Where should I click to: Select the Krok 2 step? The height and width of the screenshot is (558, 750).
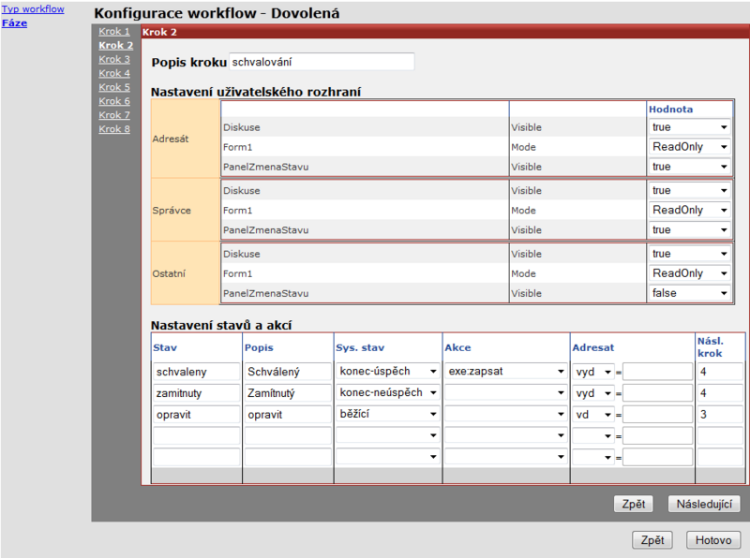pyautogui.click(x=115, y=45)
